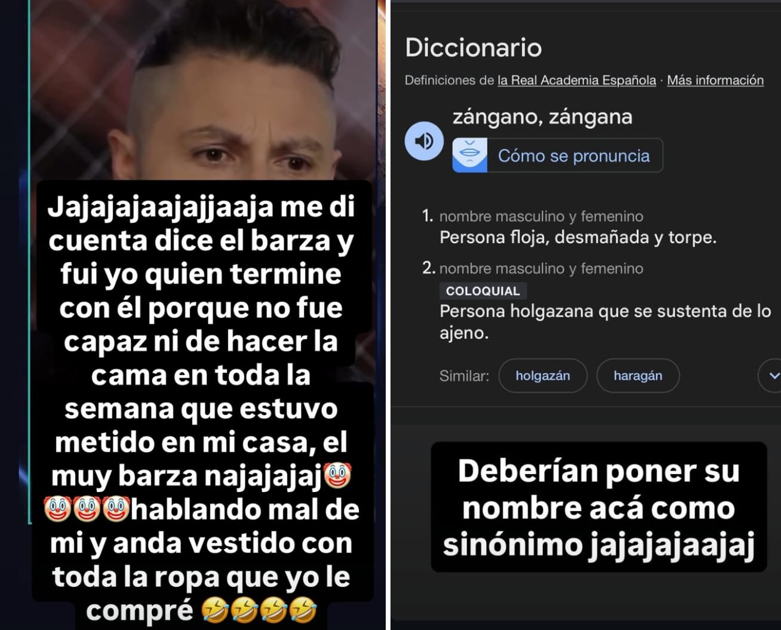Tap the blue mouth pronunciation icon

click(470, 155)
